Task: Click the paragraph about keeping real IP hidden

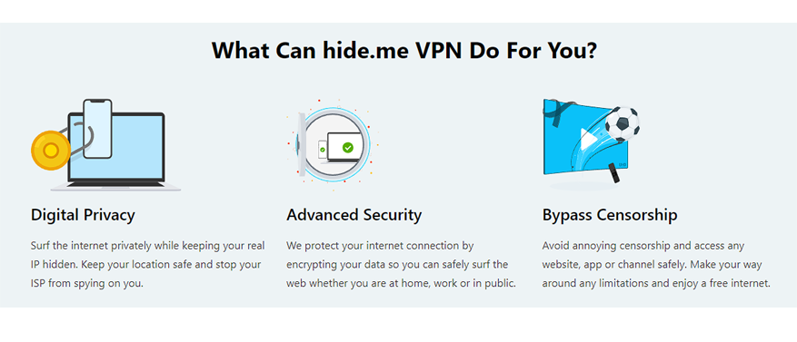Action: point(148,264)
